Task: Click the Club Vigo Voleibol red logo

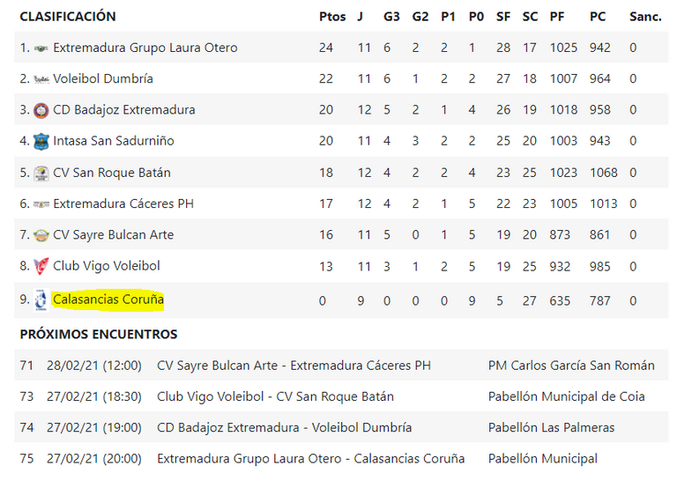Action: pos(41,266)
